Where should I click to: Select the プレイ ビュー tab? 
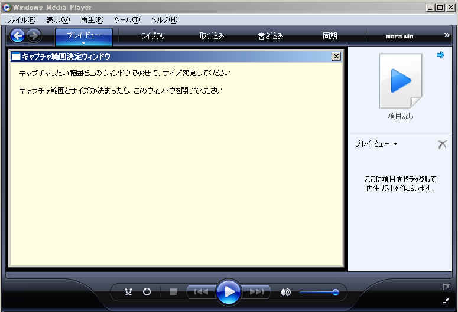(83, 37)
